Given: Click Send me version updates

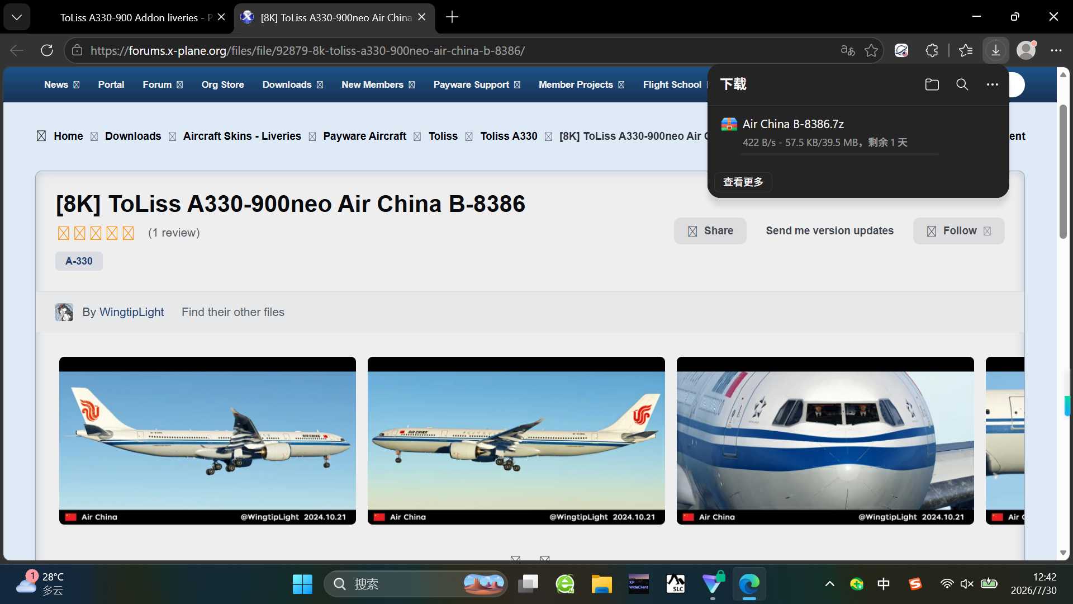Looking at the screenshot, I should (829, 231).
